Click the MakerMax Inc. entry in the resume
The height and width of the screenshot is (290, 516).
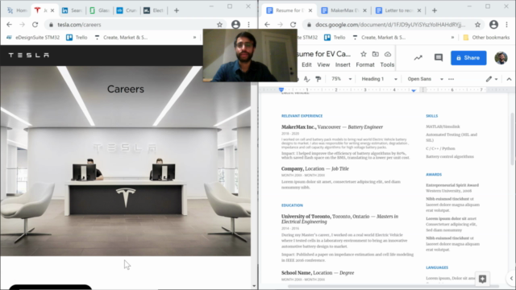(x=331, y=127)
